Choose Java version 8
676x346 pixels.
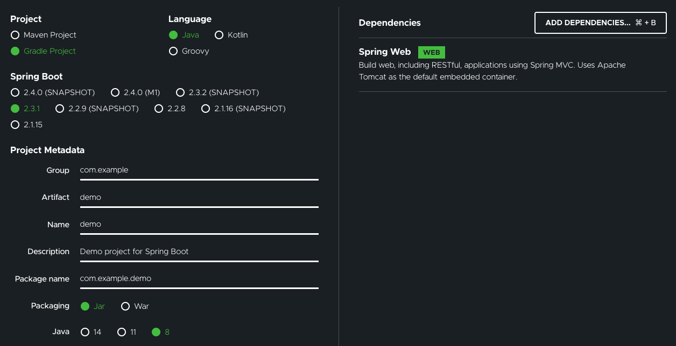tap(161, 332)
